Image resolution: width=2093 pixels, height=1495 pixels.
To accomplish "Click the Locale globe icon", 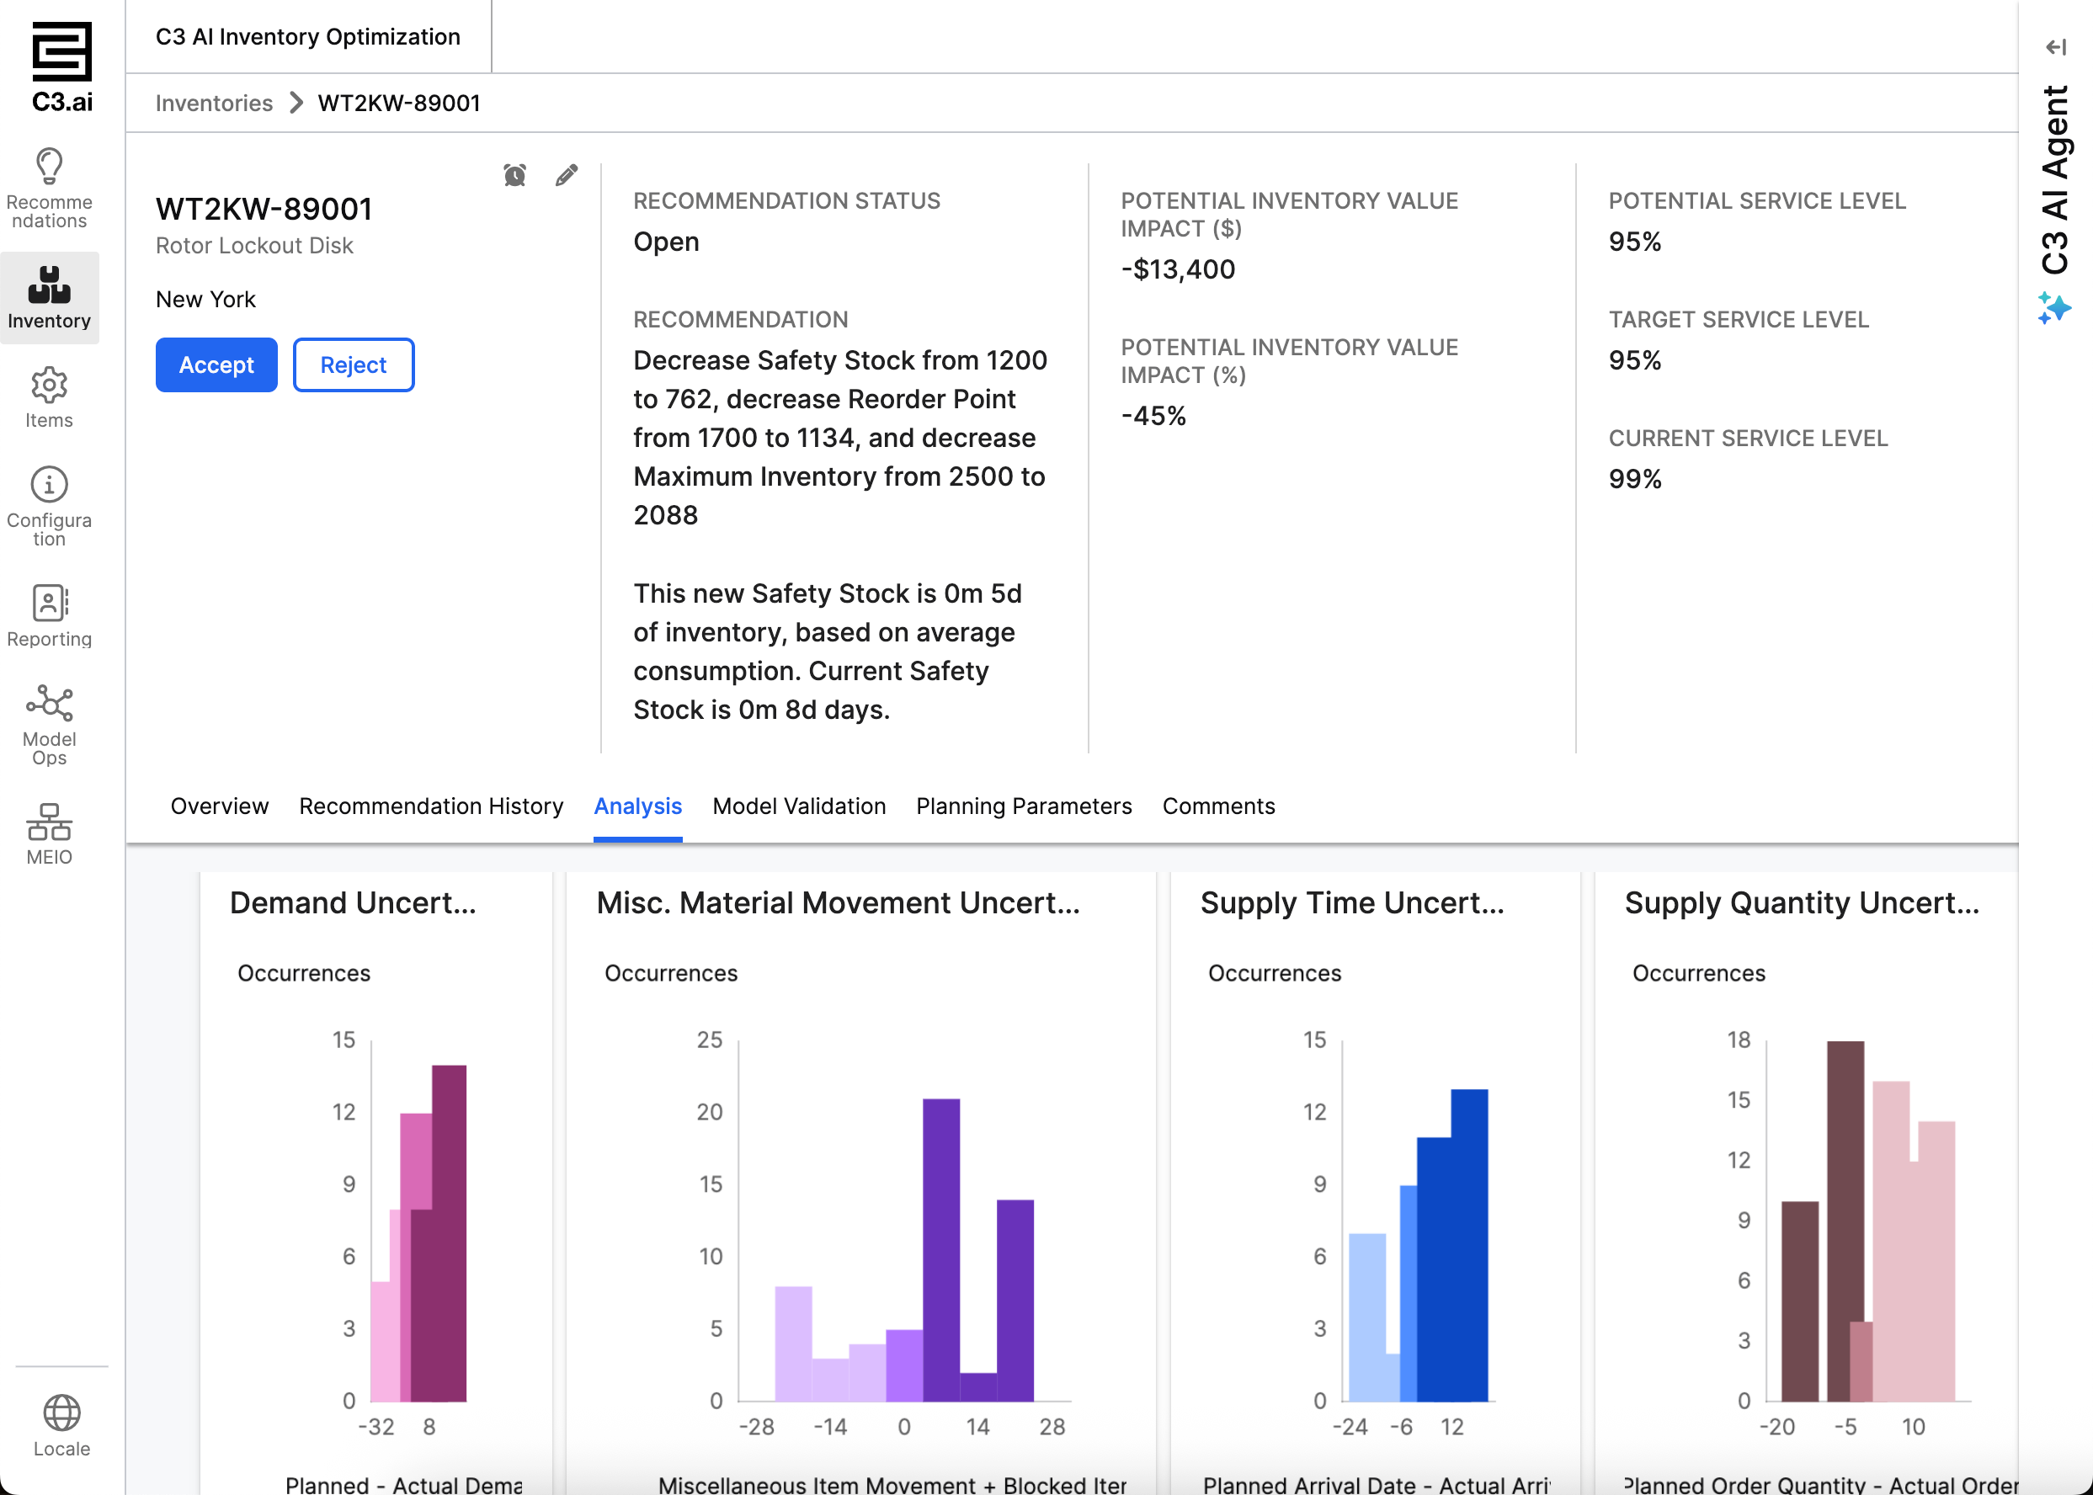I will coord(61,1413).
